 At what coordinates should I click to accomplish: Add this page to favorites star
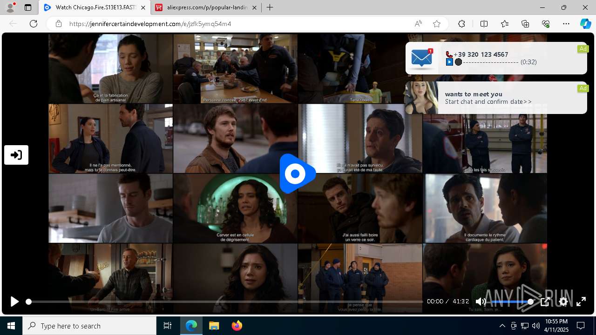437,24
